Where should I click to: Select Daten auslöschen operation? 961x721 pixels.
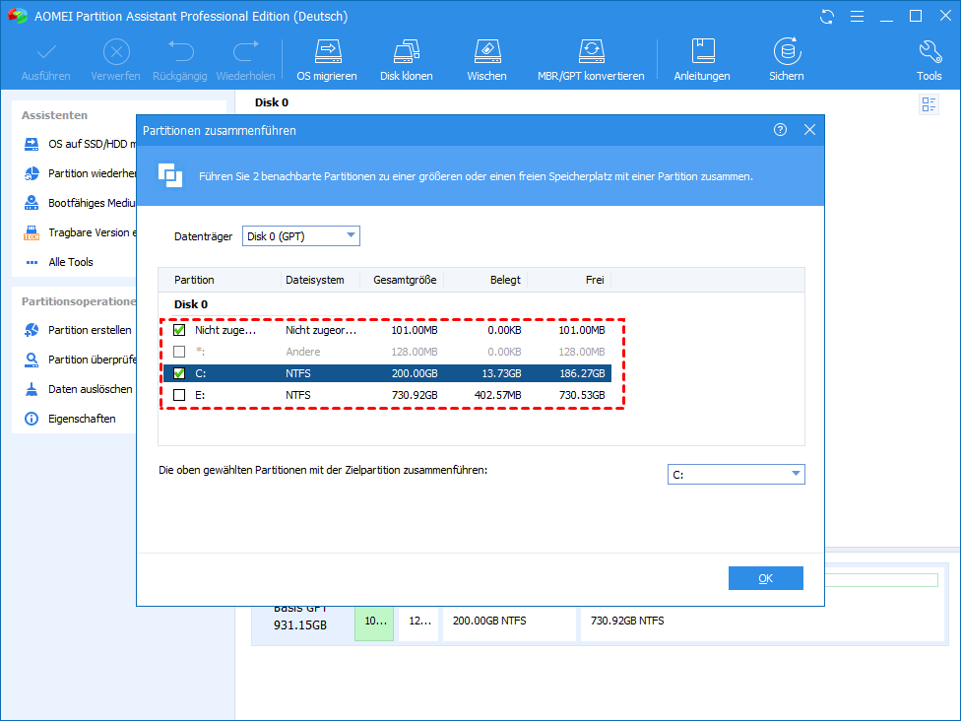pyautogui.click(x=78, y=389)
